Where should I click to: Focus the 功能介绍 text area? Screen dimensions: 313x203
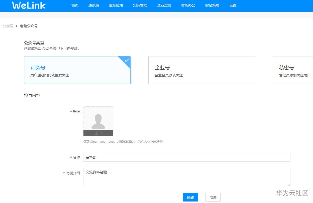(187, 177)
